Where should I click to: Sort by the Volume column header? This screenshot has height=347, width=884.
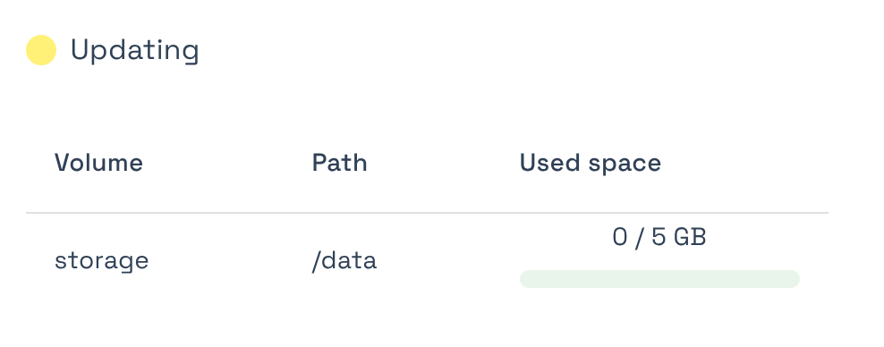point(98,163)
